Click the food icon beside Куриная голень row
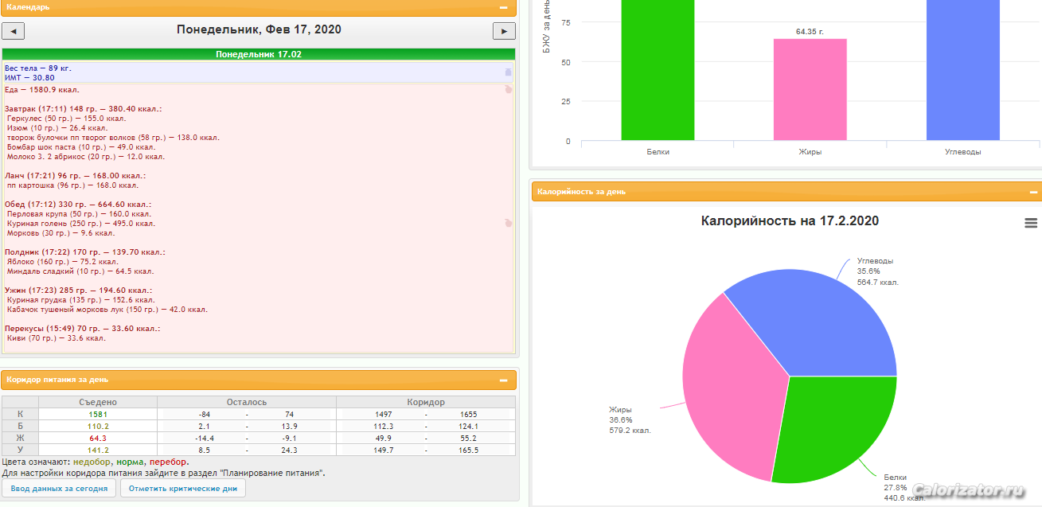This screenshot has width=1042, height=507. (x=509, y=224)
